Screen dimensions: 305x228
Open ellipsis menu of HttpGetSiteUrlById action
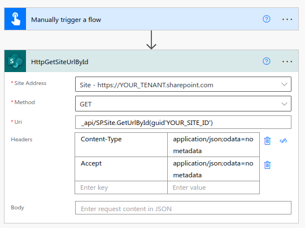click(287, 61)
